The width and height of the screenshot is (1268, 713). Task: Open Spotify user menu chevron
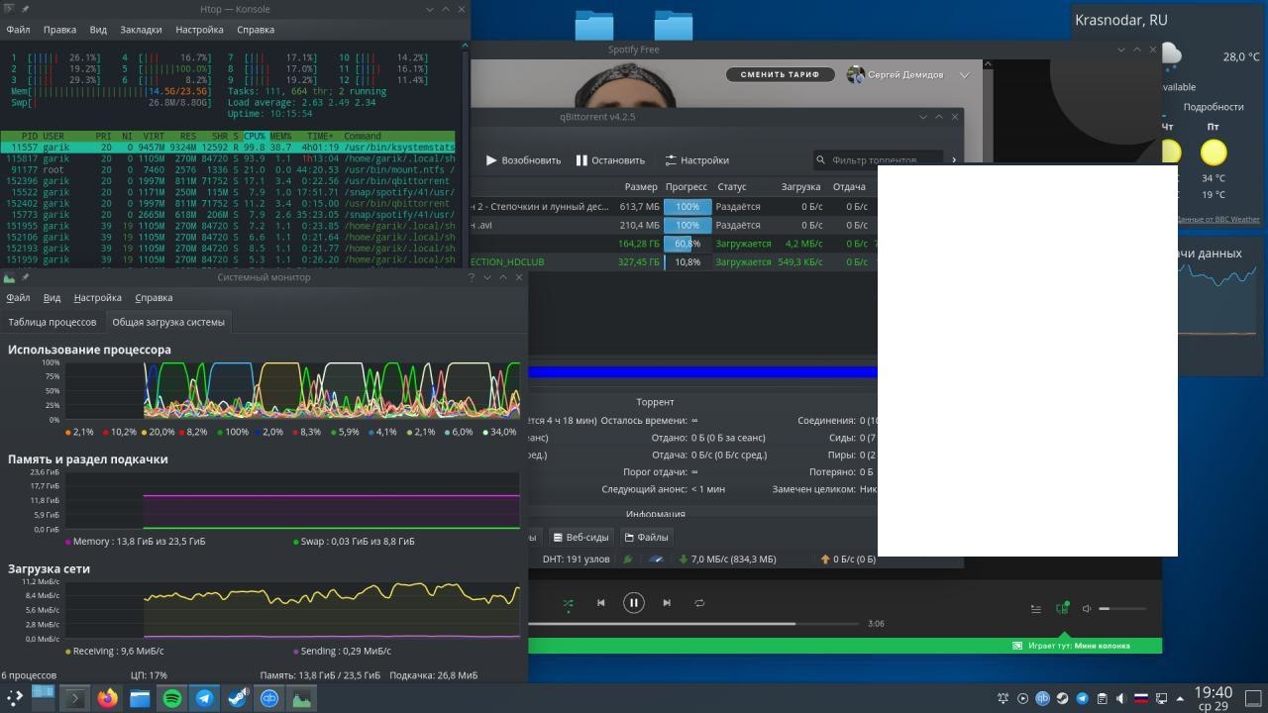click(964, 74)
